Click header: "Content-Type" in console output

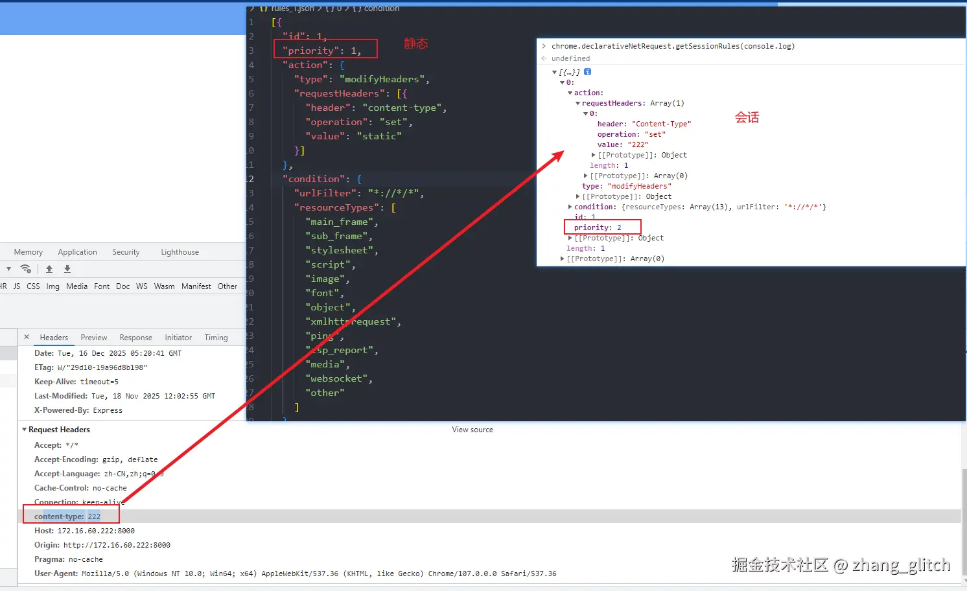[644, 124]
